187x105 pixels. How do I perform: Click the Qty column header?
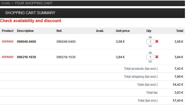click(149, 31)
